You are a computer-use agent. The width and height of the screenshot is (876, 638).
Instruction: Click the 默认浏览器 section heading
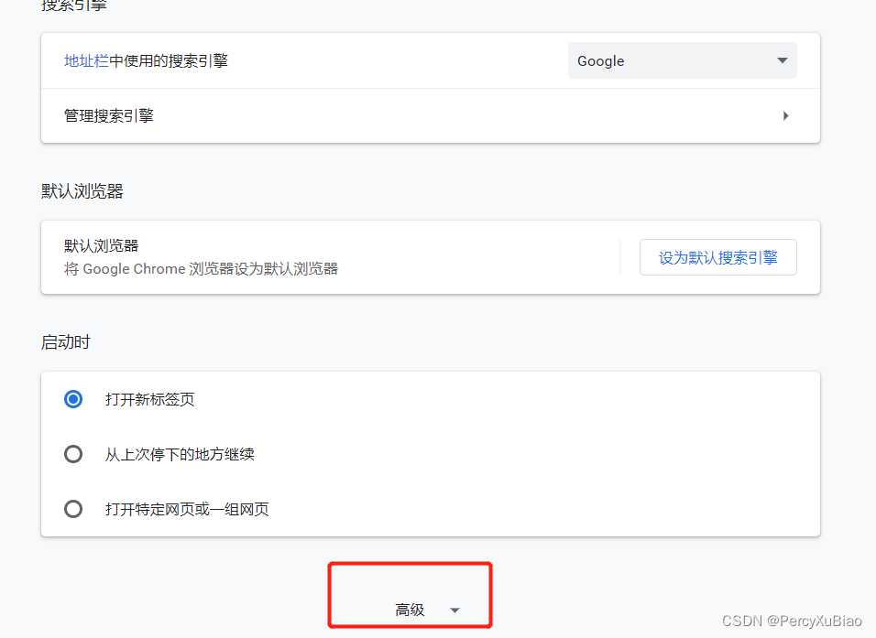click(x=82, y=191)
